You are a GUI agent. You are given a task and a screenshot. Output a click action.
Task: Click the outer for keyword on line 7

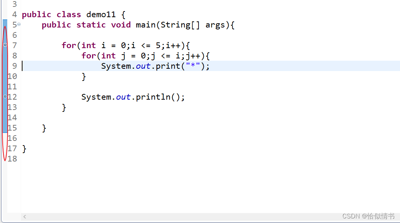coord(69,45)
